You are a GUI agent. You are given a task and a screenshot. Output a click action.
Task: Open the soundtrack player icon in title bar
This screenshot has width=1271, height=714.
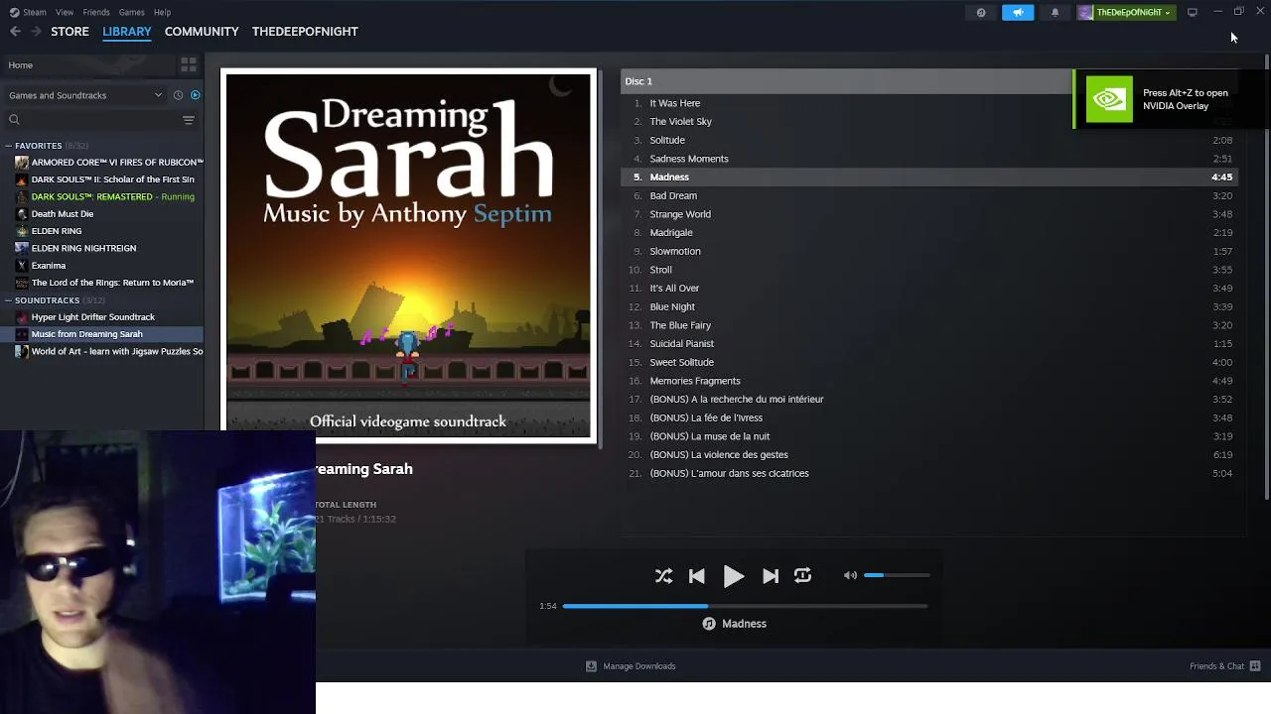click(981, 13)
